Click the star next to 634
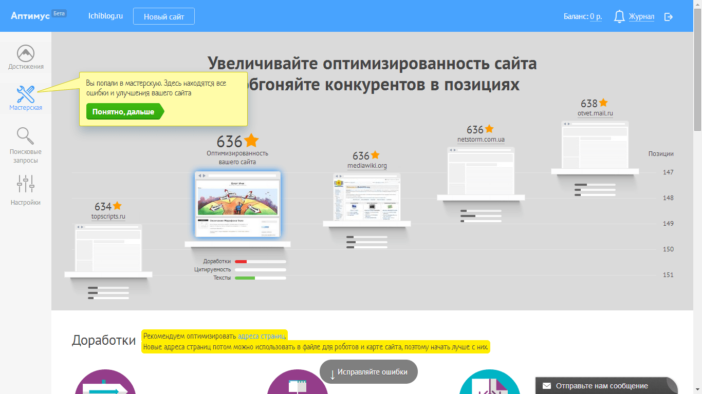The height and width of the screenshot is (394, 702). (117, 206)
